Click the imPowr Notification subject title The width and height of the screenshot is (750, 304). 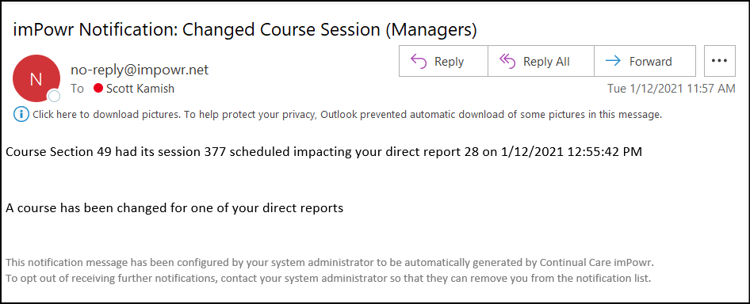tap(246, 30)
